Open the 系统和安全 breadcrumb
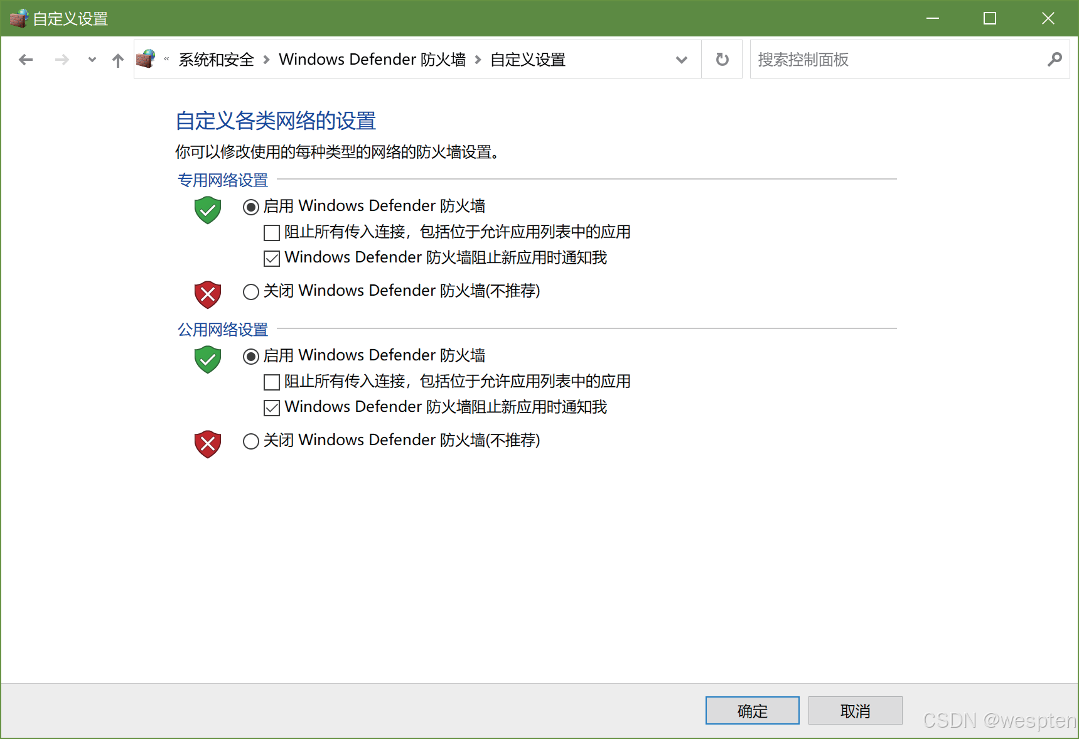 (x=217, y=60)
